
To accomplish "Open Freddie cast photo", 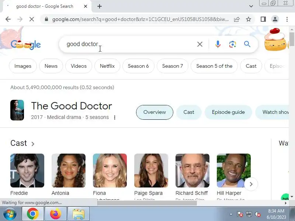I will 27,171.
